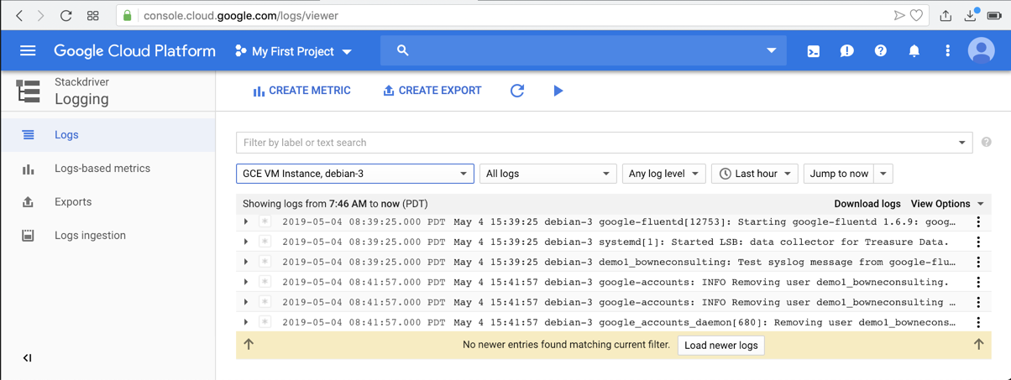Open the help question mark icon
Viewport: 1011px width, 380px height.
[x=880, y=51]
